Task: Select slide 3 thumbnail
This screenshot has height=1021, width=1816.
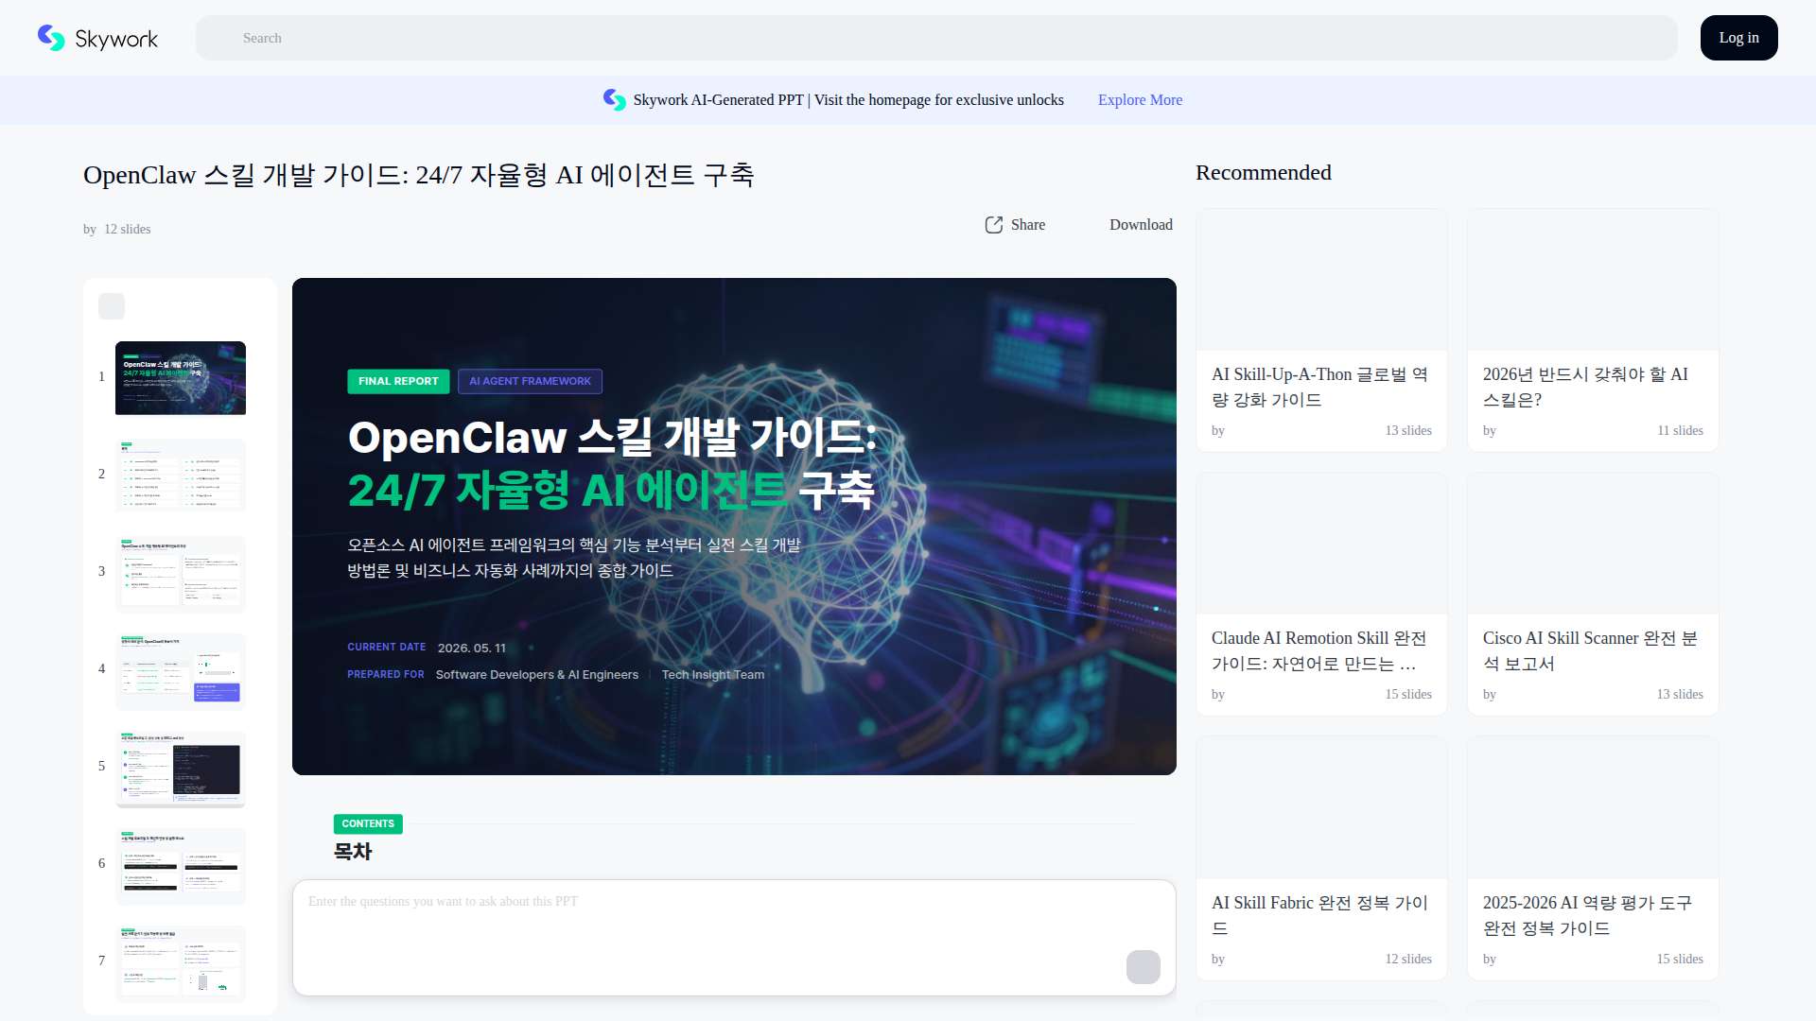Action: point(181,573)
